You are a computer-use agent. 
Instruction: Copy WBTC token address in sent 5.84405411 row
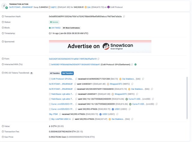click(132, 84)
